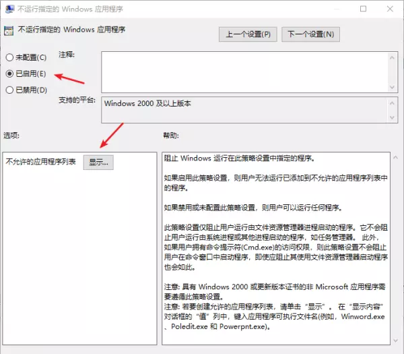Click down arrow of 注释 box scrollbar
The height and width of the screenshot is (354, 404).
392,87
